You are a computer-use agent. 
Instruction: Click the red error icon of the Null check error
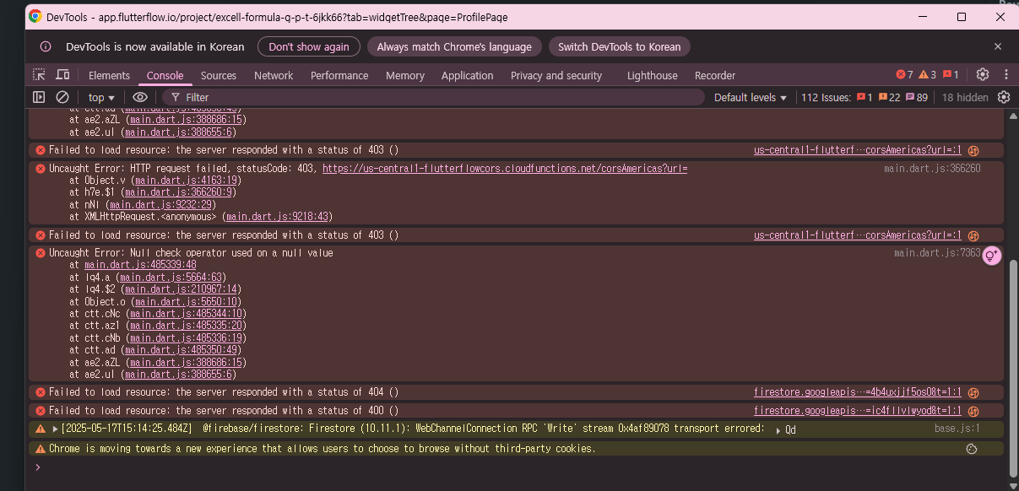pyautogui.click(x=41, y=253)
